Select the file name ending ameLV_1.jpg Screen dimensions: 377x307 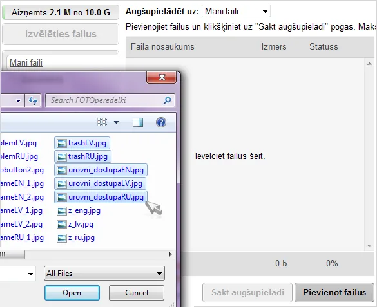pyautogui.click(x=21, y=210)
